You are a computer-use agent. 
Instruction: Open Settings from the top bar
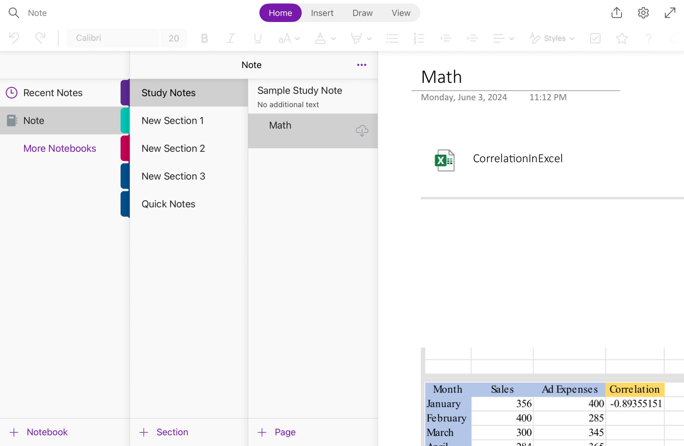pos(643,13)
